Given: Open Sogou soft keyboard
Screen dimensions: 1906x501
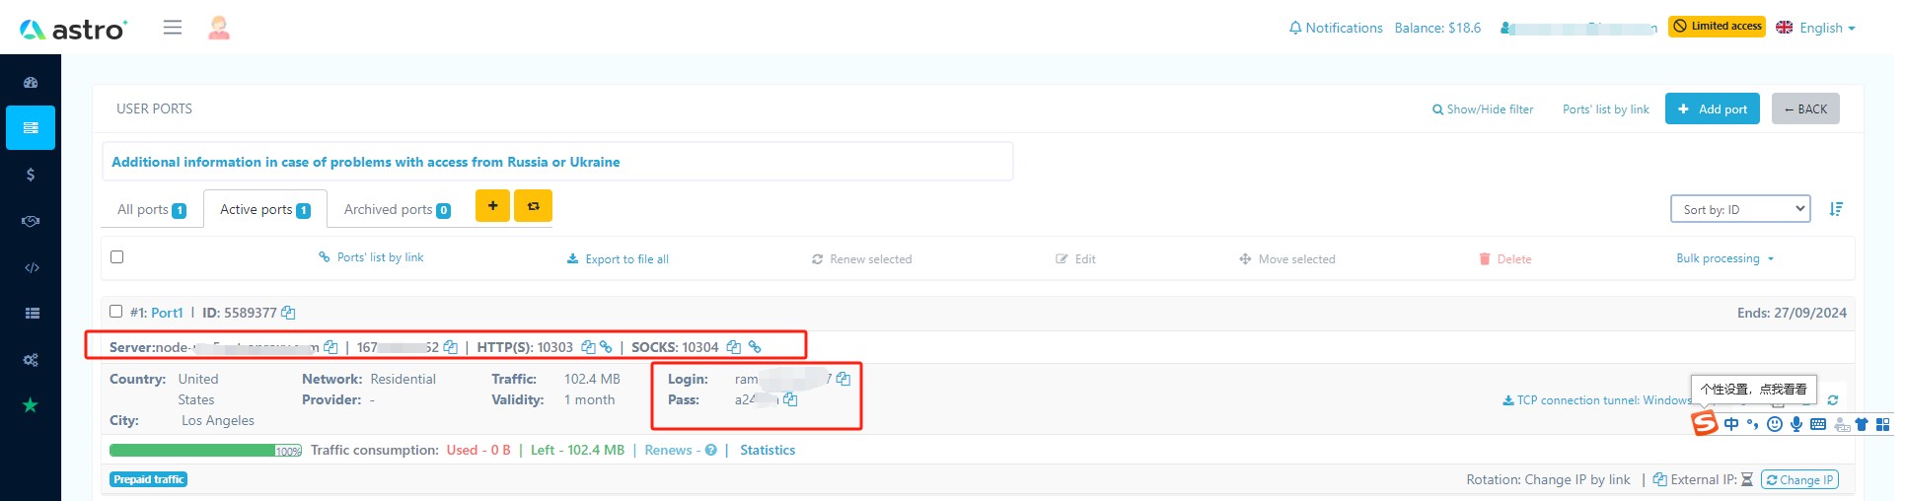Looking at the screenshot, I should (1818, 424).
